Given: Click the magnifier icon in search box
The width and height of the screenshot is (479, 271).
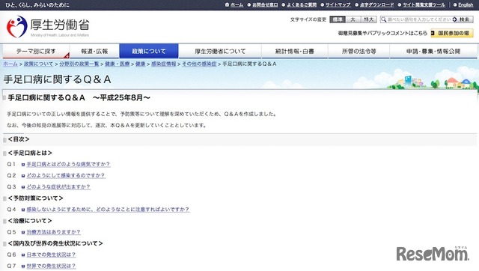Looking at the screenshot, I should pyautogui.click(x=384, y=19).
